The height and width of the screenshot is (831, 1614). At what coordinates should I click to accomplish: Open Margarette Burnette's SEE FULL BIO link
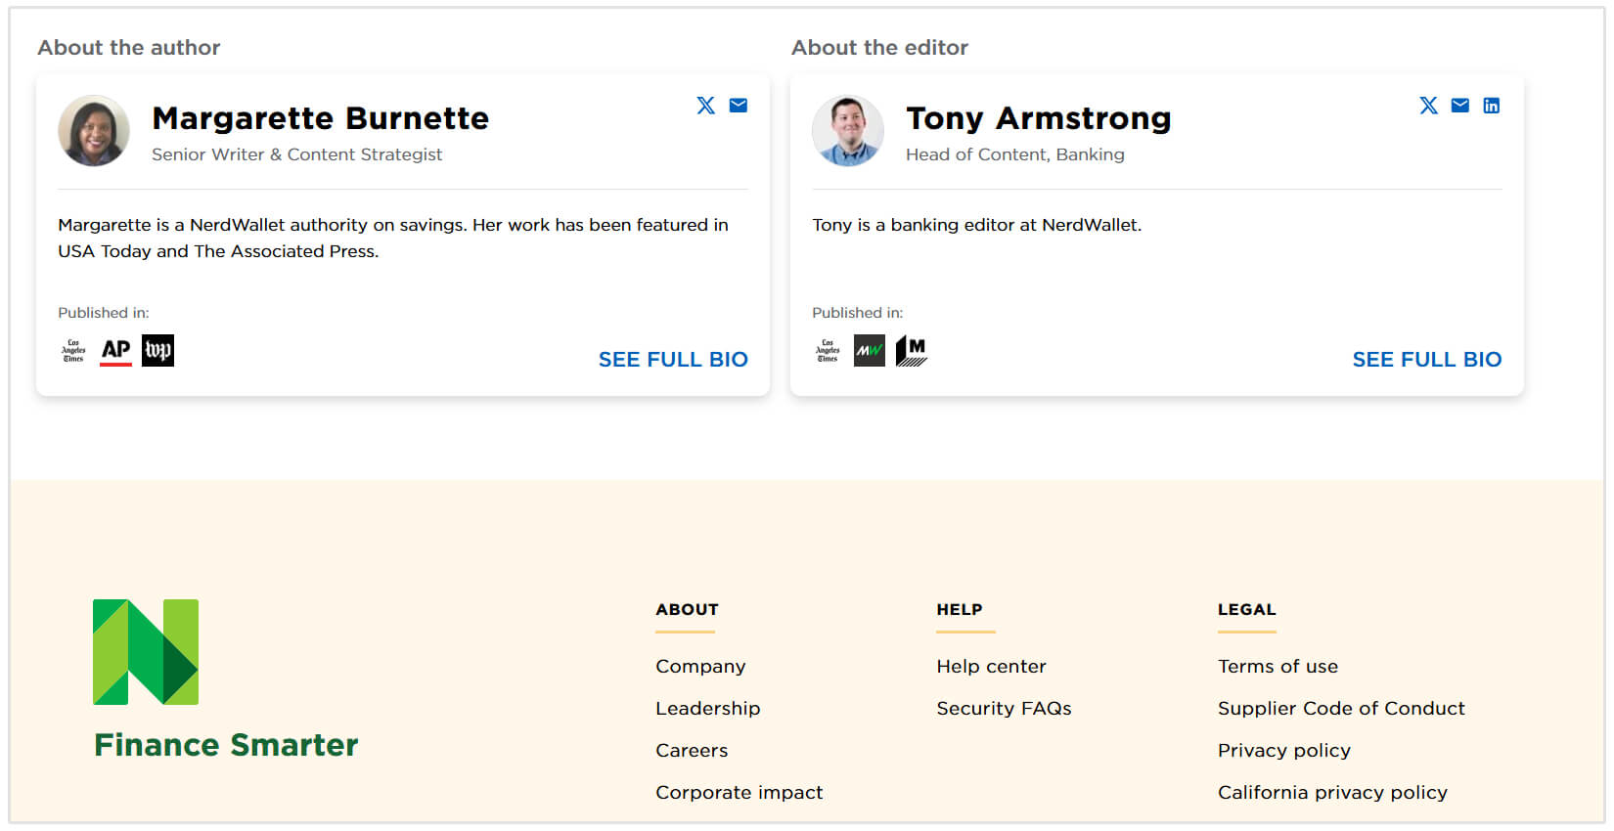pyautogui.click(x=673, y=360)
